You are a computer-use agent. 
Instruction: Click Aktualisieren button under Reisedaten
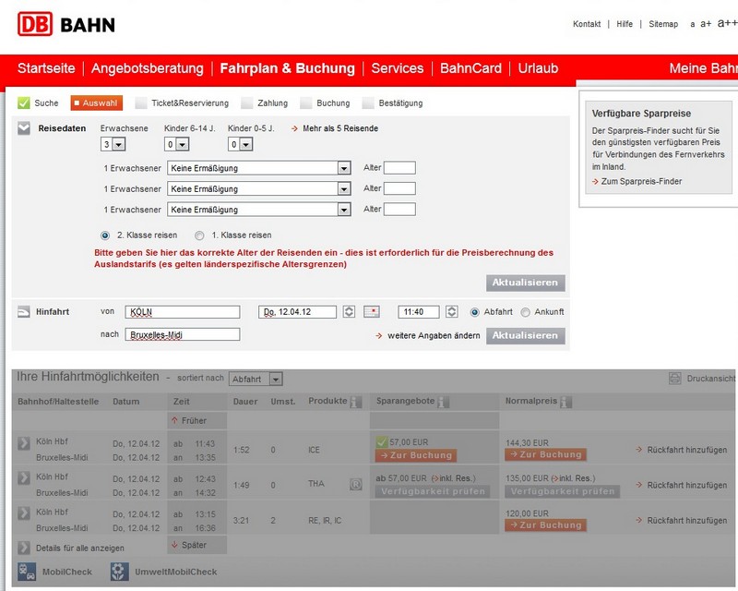tap(525, 283)
